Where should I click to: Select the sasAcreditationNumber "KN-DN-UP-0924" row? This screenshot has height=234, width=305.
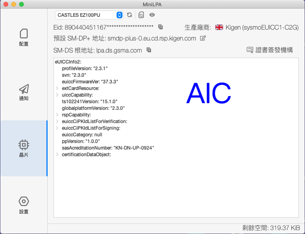click(108, 148)
